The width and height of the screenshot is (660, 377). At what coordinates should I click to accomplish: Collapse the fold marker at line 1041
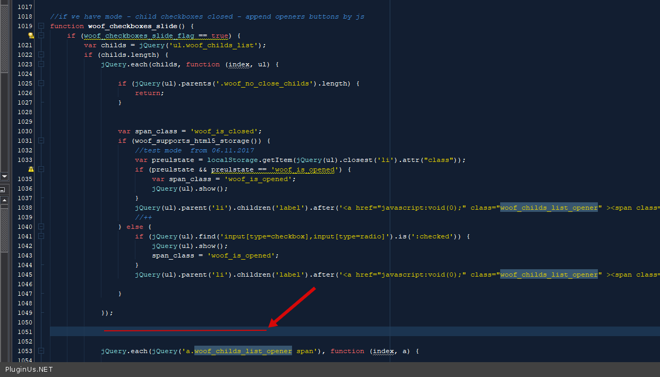pyautogui.click(x=41, y=236)
